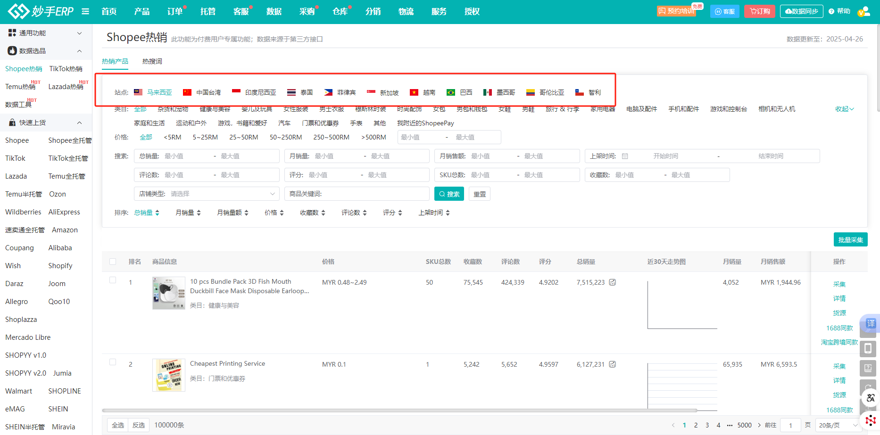Open the 店铺类型 dropdown

pyautogui.click(x=207, y=194)
